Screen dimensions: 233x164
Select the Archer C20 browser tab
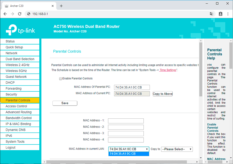pos(29,6)
